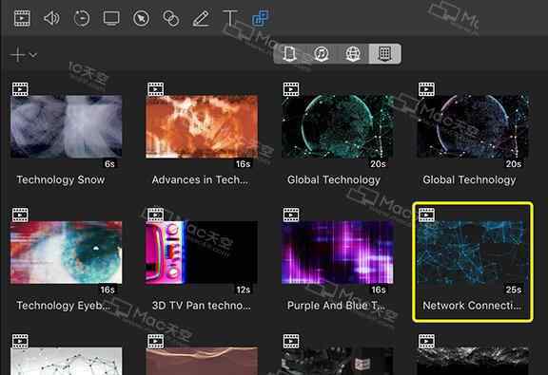Click the overlapping circles filter icon
The height and width of the screenshot is (375, 548).
[171, 18]
